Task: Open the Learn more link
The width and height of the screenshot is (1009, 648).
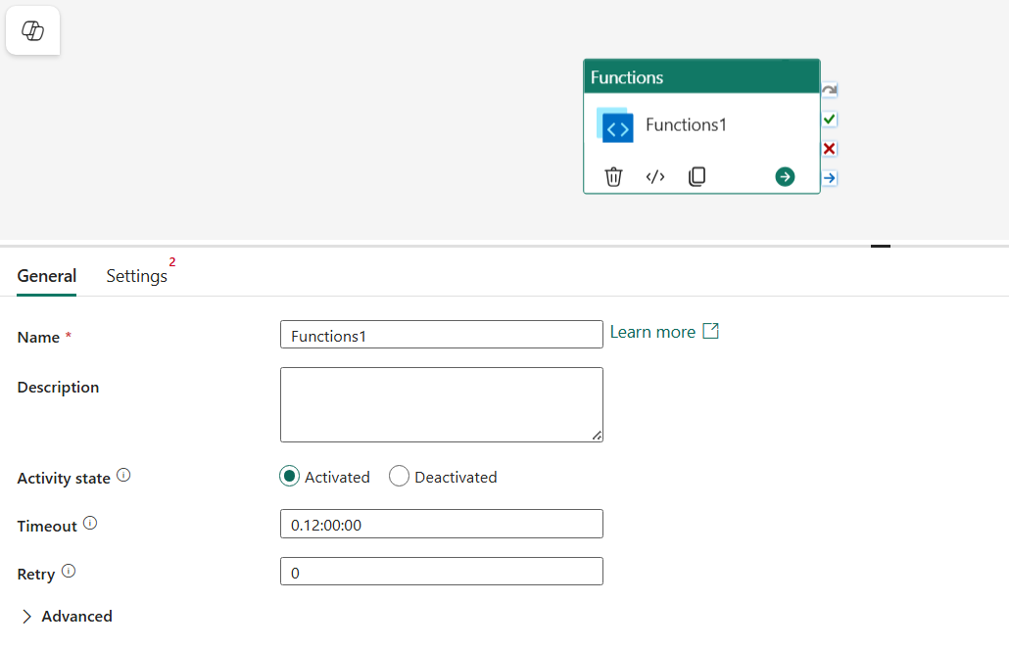Action: 652,332
